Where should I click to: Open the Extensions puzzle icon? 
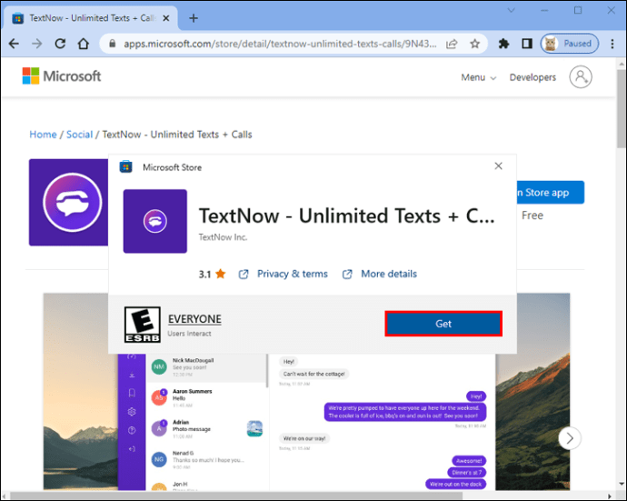505,44
